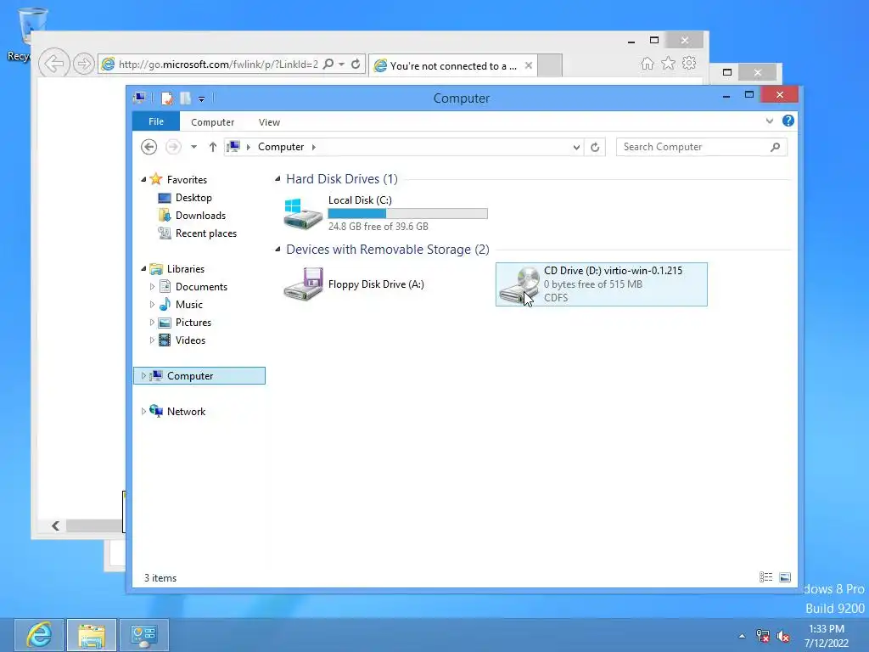Open Recent places in Favorites
869x652 pixels.
tap(205, 233)
